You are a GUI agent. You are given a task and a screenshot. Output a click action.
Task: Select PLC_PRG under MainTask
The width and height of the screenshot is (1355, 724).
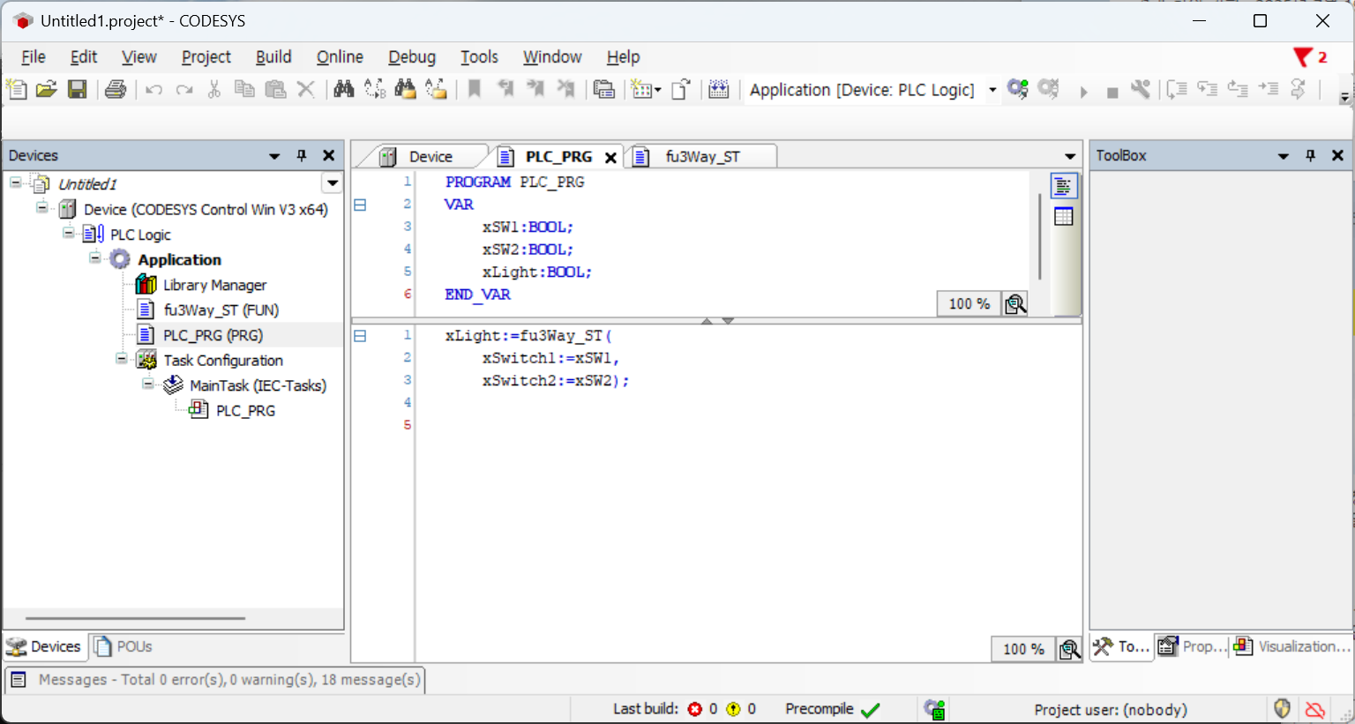245,410
